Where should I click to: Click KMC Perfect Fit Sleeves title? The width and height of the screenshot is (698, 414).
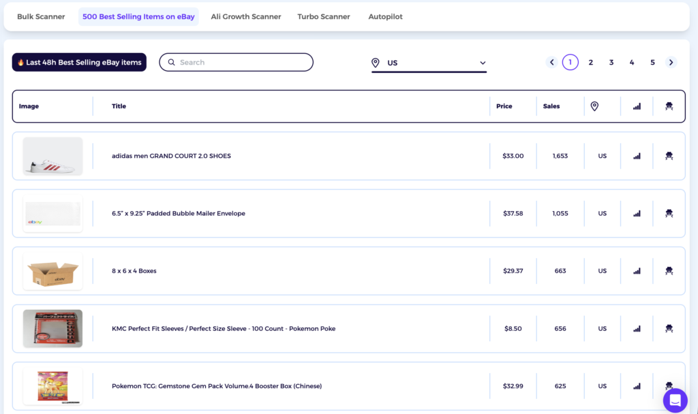(x=224, y=329)
